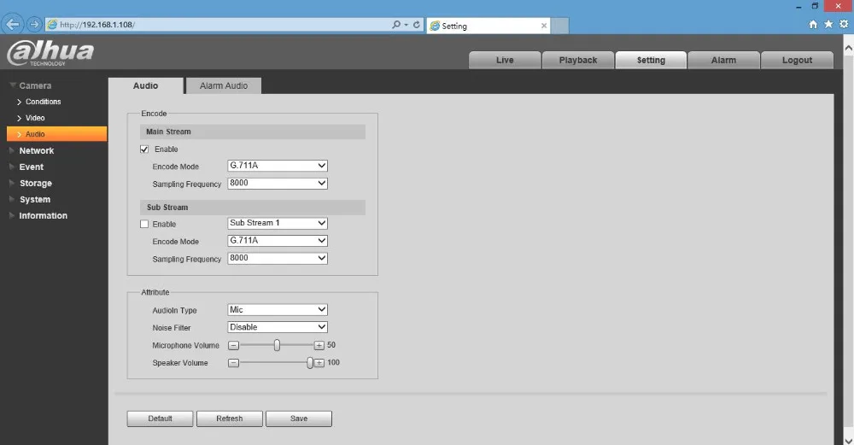Click the search magnifier in address bar
Image resolution: width=854 pixels, height=445 pixels.
point(396,25)
